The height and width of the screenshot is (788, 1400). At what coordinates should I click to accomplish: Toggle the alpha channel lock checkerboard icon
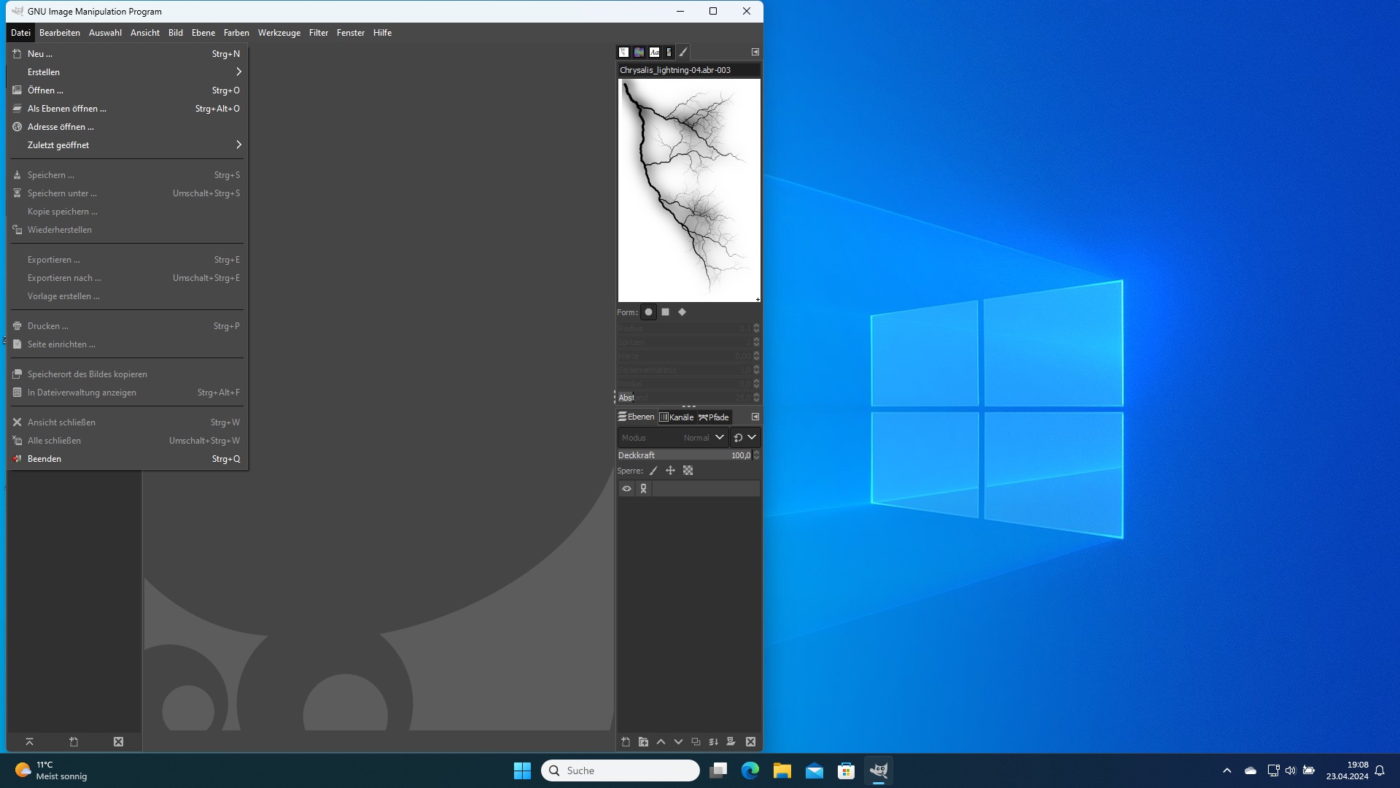tap(688, 471)
